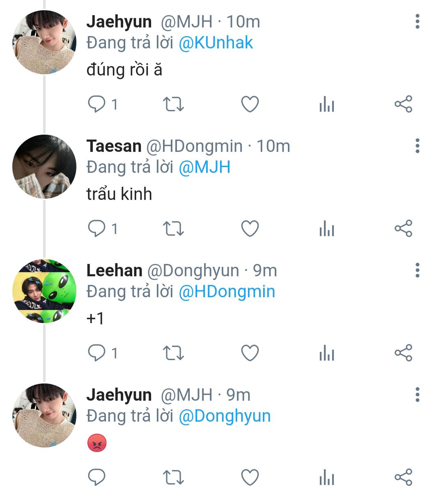The image size is (443, 489).
Task: Open Leehan's alien profile picture
Action: pyautogui.click(x=44, y=291)
